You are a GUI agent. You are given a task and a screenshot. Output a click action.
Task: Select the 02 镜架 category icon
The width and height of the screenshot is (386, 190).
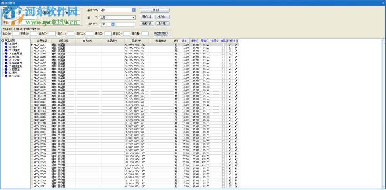(6, 47)
